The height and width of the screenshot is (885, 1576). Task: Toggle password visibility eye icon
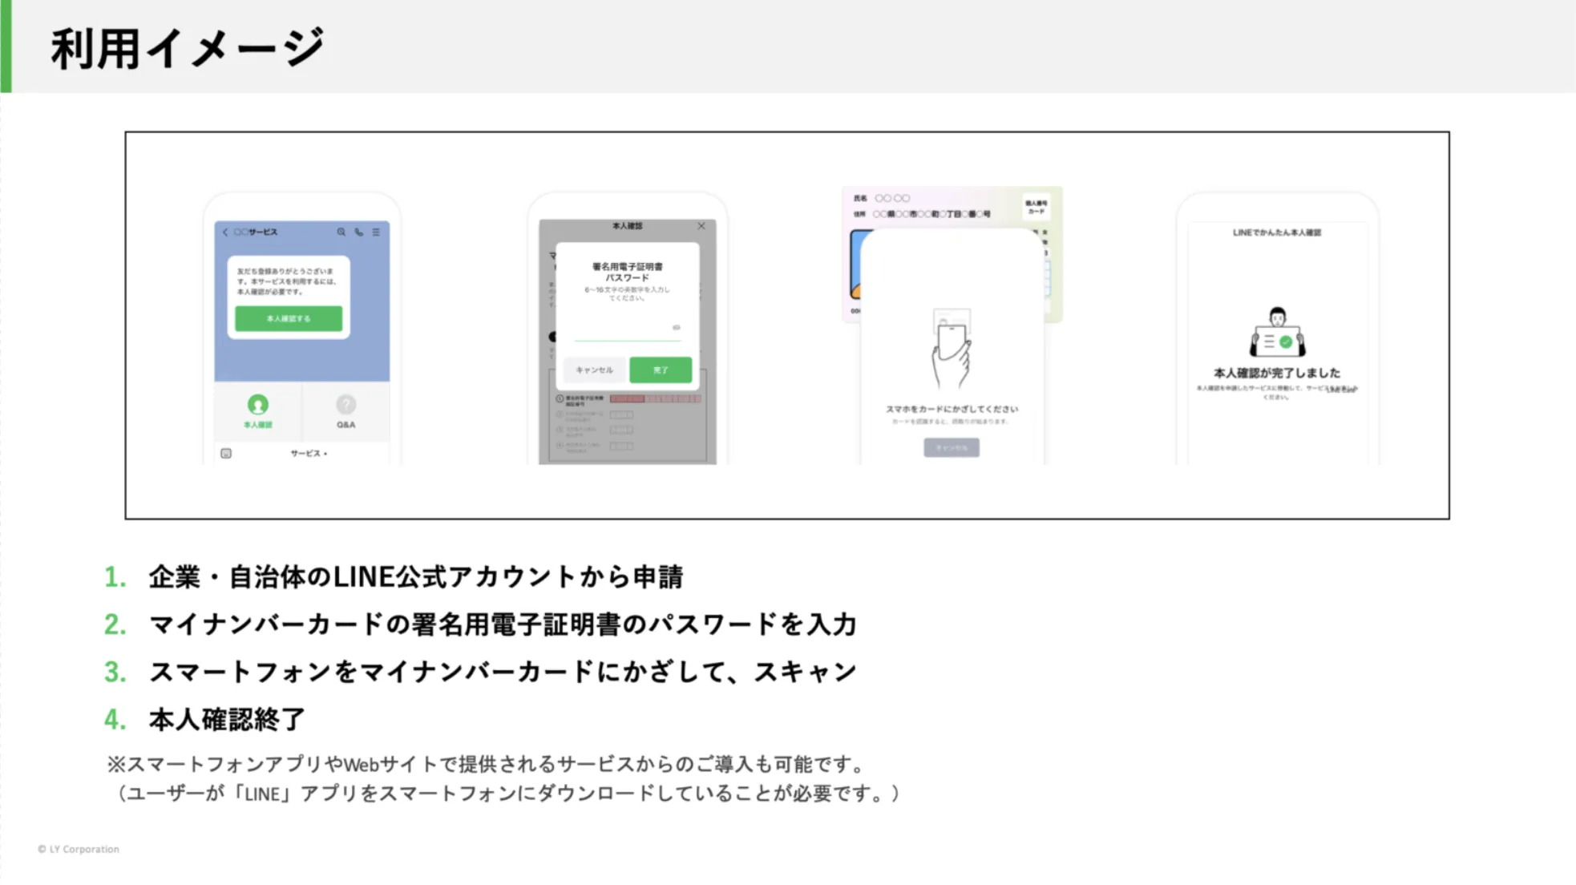click(676, 327)
